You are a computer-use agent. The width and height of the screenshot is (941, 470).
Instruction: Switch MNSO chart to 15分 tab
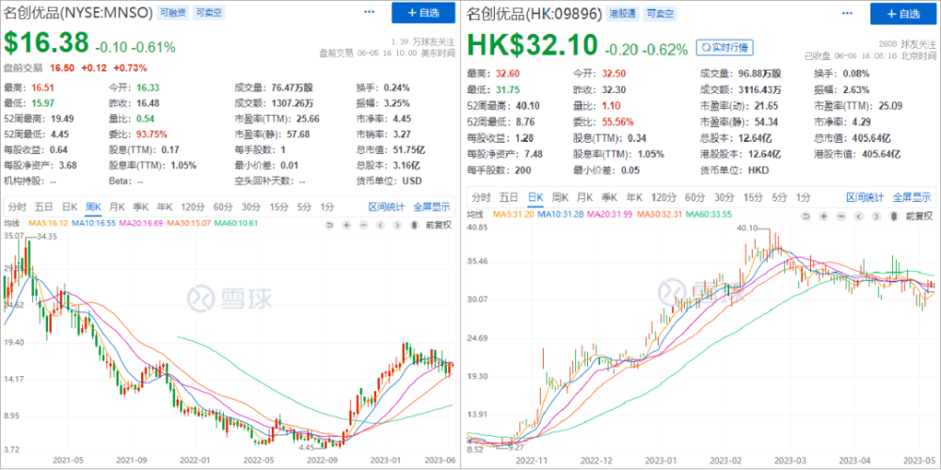click(279, 207)
